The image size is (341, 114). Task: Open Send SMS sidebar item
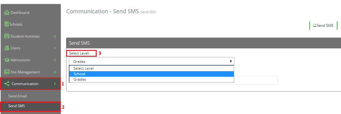30,106
